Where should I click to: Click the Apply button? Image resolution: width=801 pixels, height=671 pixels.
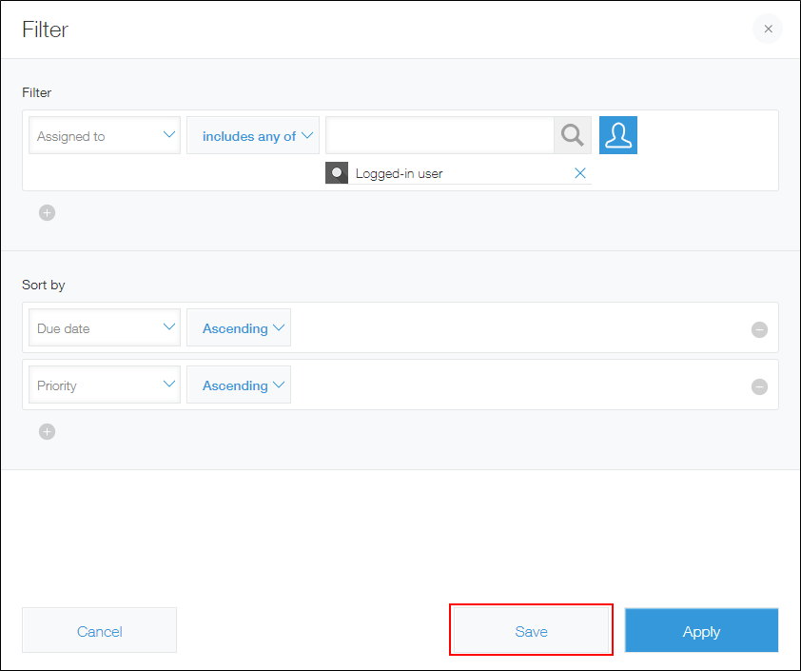[701, 630]
